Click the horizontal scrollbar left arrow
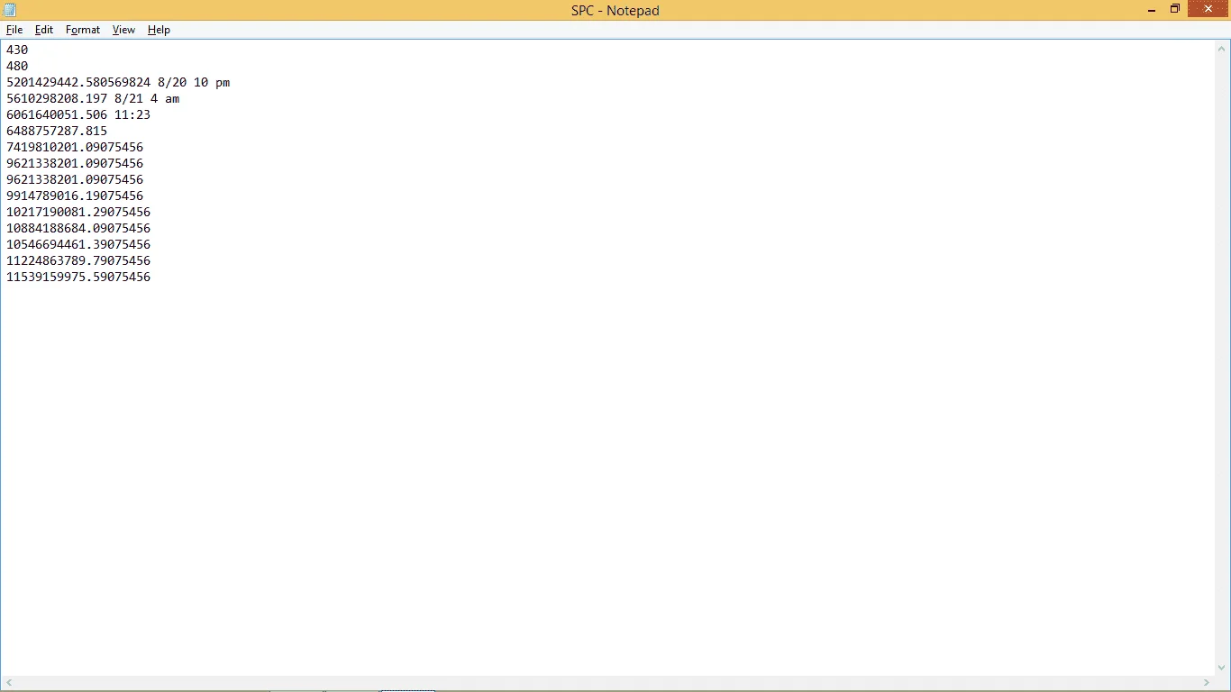The image size is (1231, 692). click(7, 683)
